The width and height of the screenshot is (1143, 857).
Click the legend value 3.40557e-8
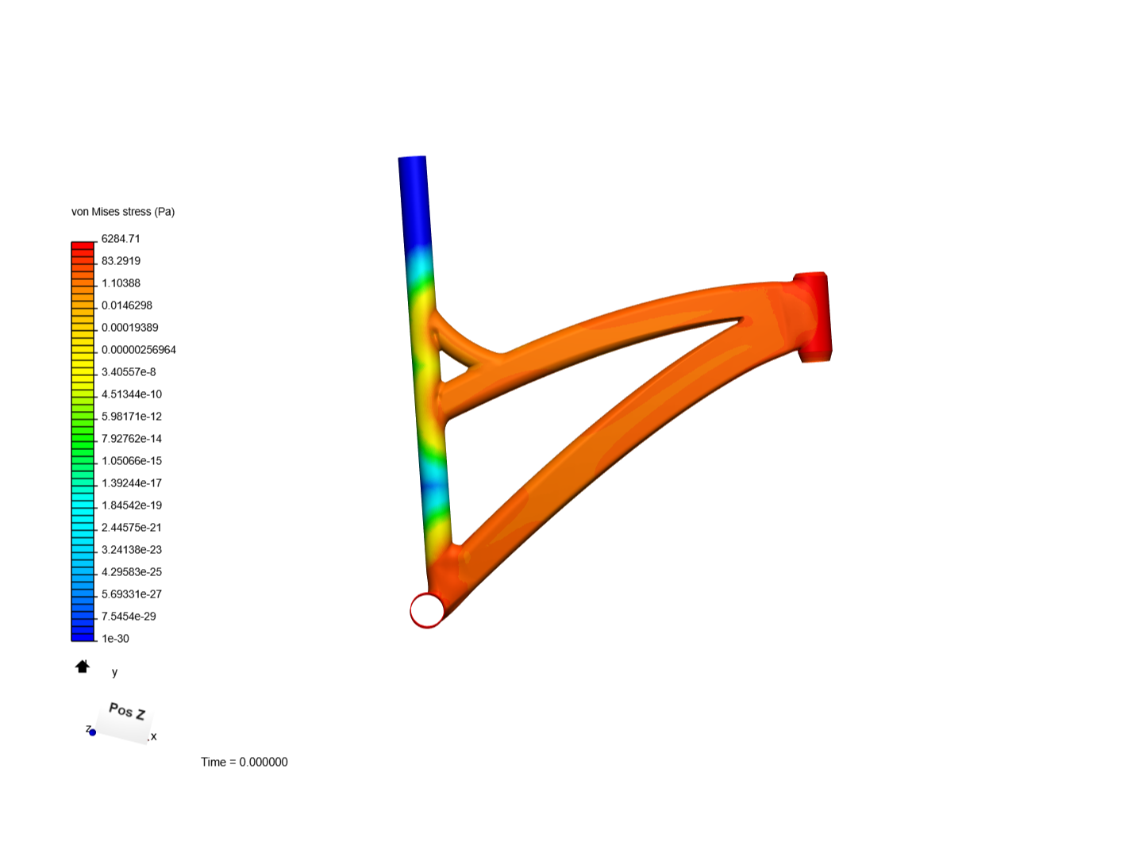coord(129,372)
